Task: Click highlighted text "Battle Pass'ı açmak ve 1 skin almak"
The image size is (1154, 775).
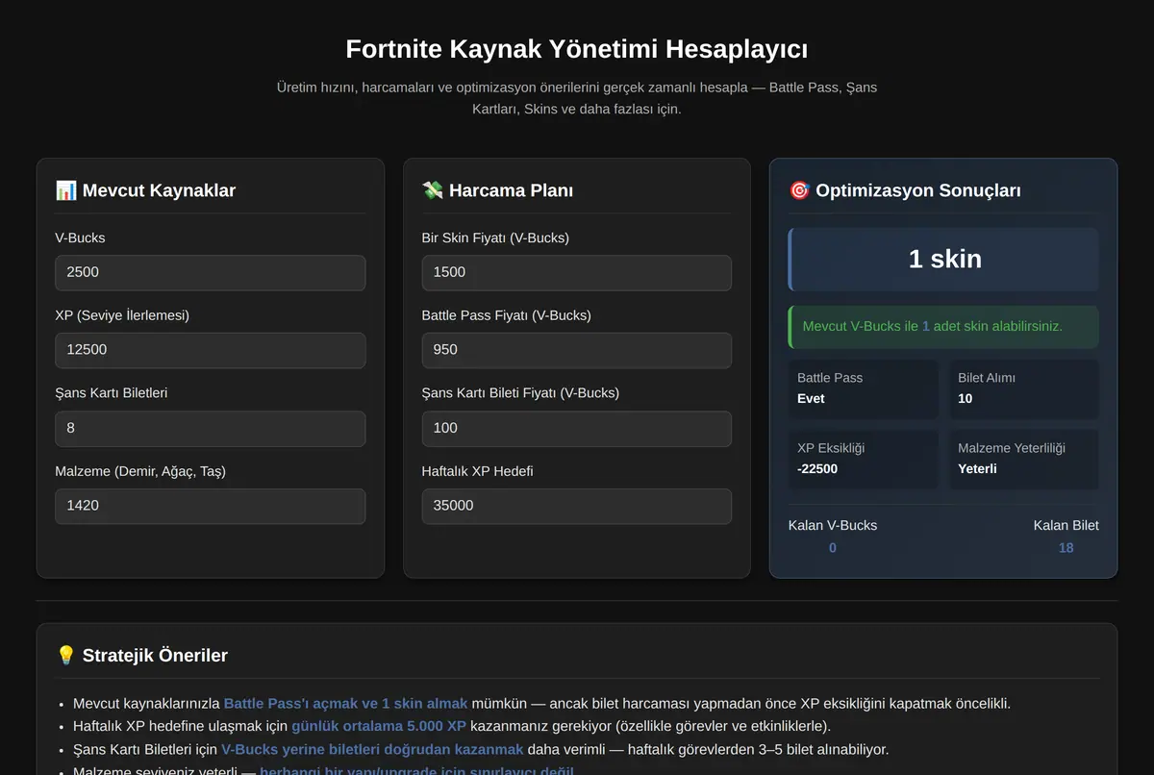Action: click(346, 704)
